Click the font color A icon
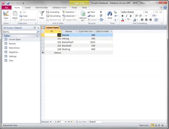 coord(123,20)
